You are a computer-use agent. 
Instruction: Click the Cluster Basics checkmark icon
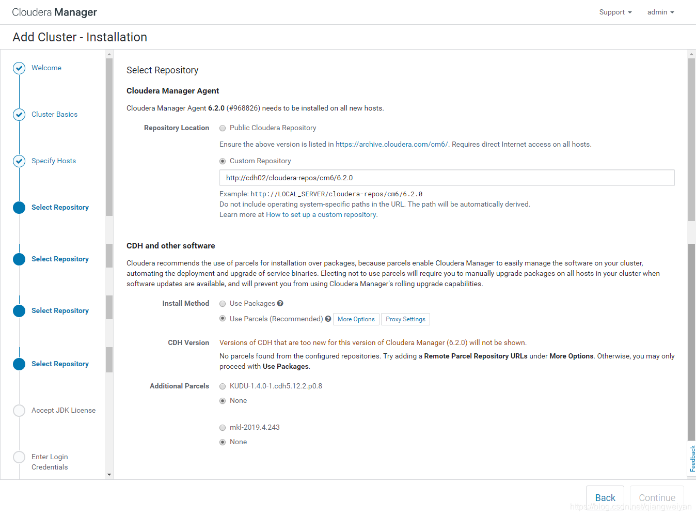(19, 115)
